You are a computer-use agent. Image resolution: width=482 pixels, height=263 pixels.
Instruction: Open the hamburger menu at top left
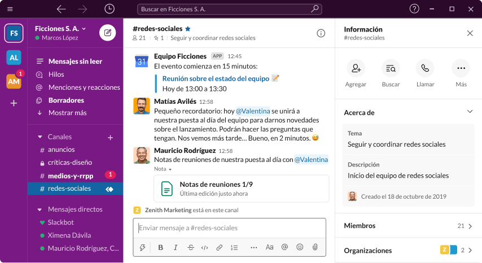point(10,9)
